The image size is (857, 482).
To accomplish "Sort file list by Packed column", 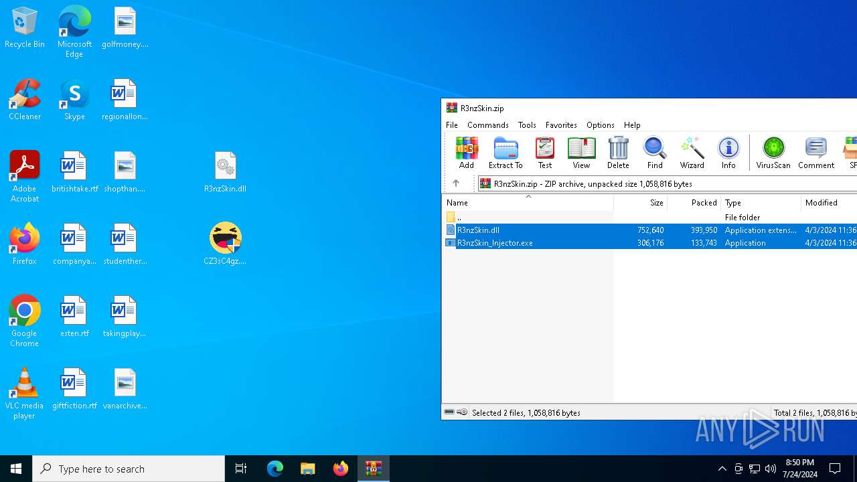I will (704, 203).
